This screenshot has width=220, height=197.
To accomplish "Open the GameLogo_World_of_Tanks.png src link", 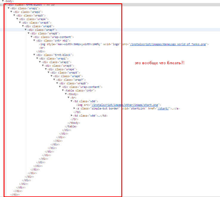I will pos(168,44).
